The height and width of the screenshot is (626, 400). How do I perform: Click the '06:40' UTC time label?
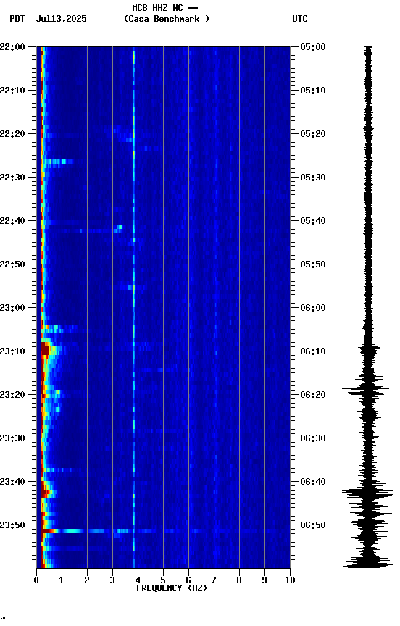pos(313,482)
